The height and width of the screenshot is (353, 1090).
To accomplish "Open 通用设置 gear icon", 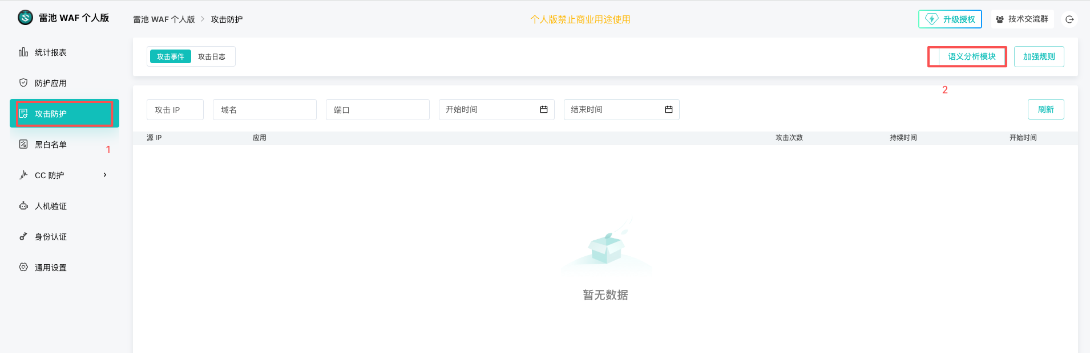I will [23, 268].
